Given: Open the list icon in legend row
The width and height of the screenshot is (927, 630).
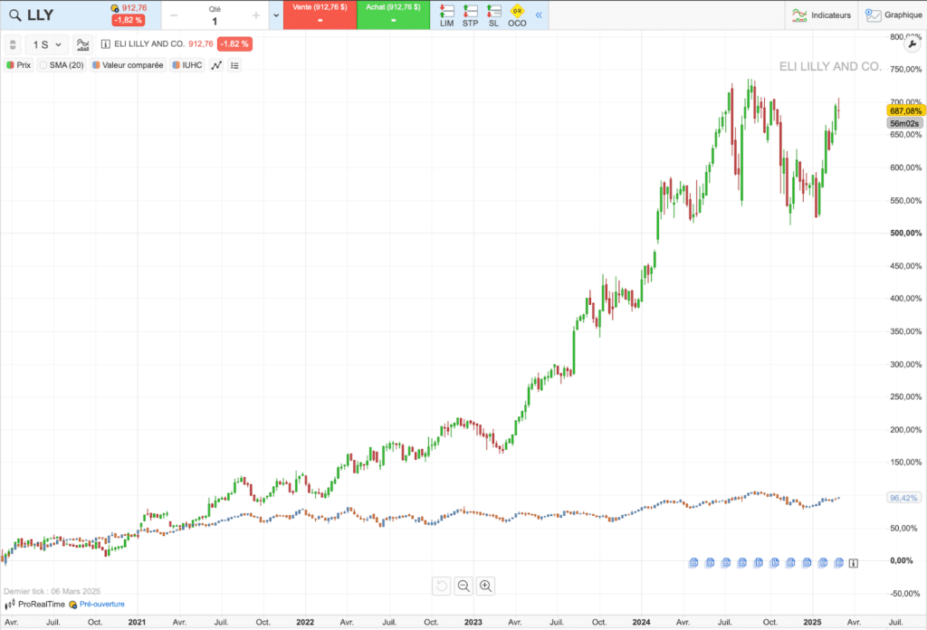Looking at the screenshot, I should pyautogui.click(x=234, y=65).
